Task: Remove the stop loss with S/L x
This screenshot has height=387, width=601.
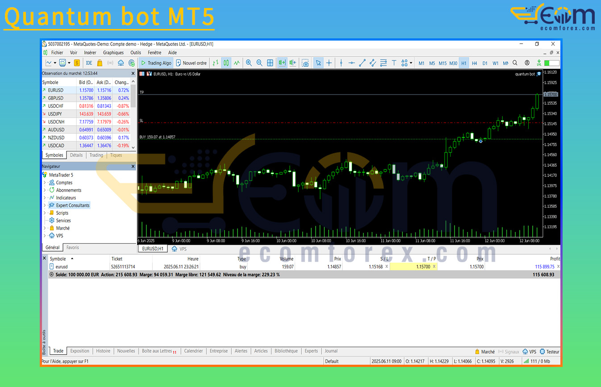Action: coord(387,266)
